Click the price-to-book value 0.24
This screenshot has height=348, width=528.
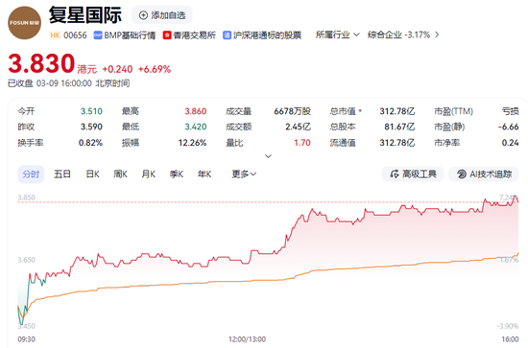click(x=510, y=143)
